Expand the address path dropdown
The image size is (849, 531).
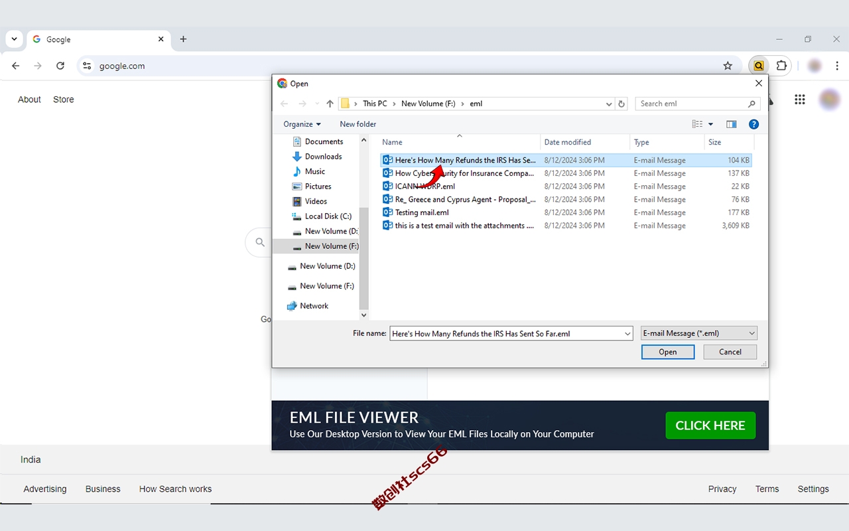[x=609, y=104]
